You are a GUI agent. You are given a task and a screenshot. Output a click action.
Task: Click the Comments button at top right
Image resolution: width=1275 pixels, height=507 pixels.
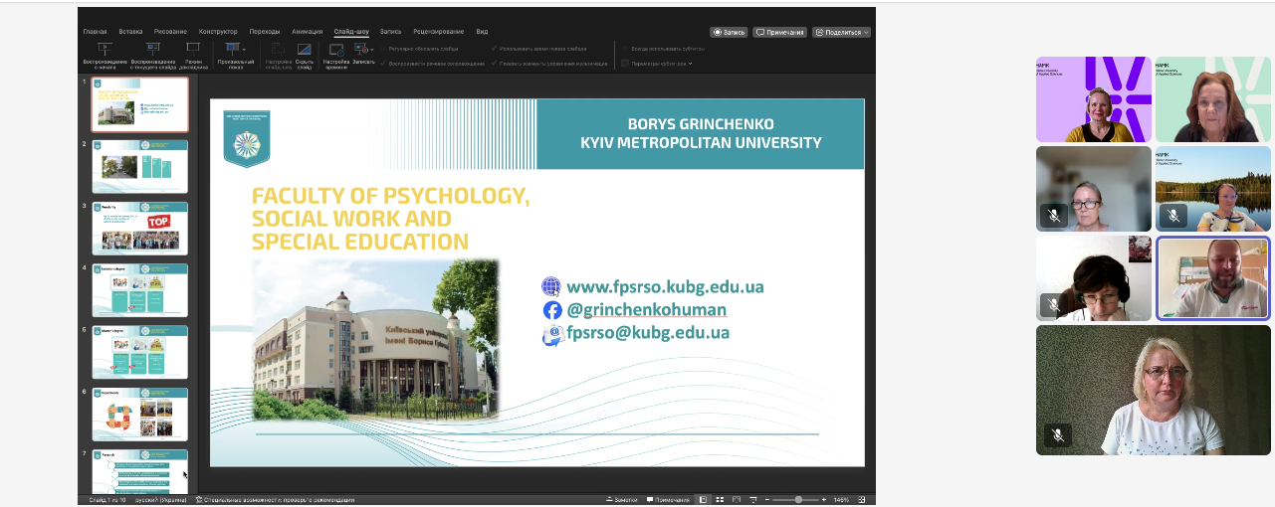pyautogui.click(x=779, y=32)
